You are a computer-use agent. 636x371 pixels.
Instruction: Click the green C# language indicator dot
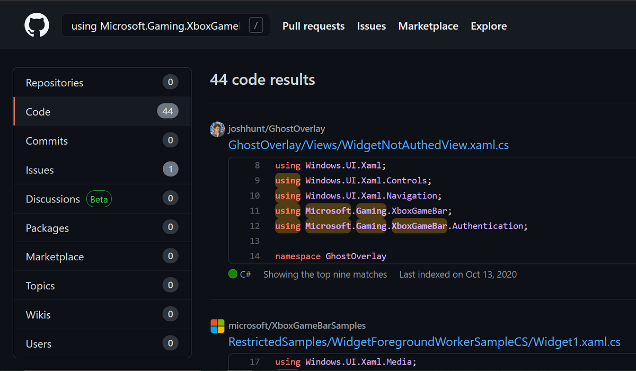coord(232,274)
